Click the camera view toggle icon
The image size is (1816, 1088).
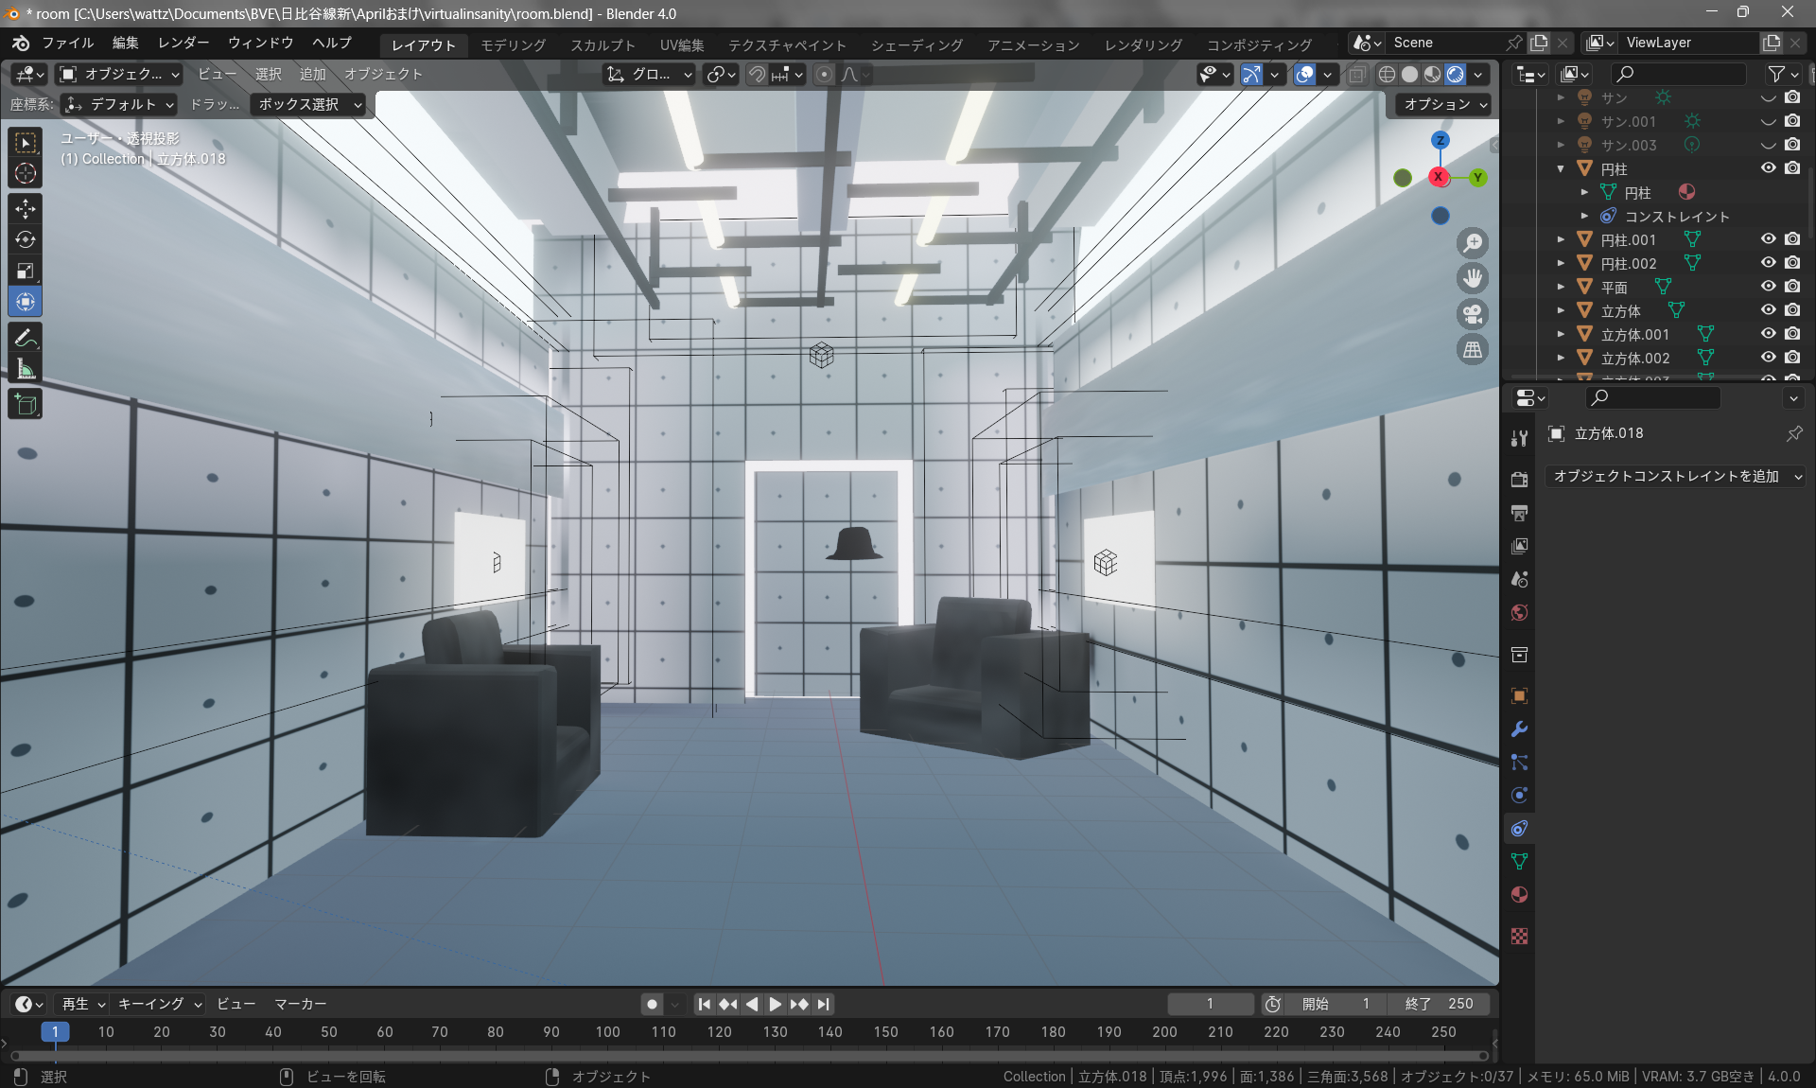click(1473, 314)
